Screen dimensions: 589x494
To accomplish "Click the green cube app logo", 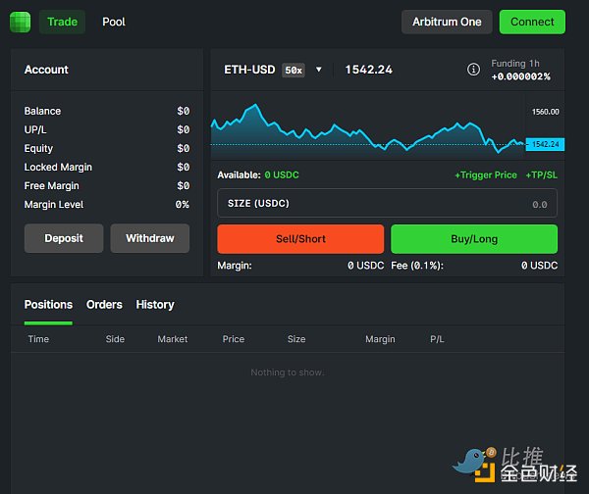I will (20, 22).
